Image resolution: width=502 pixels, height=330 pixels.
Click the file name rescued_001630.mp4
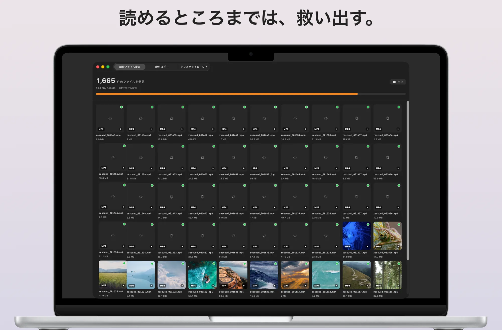click(262, 253)
